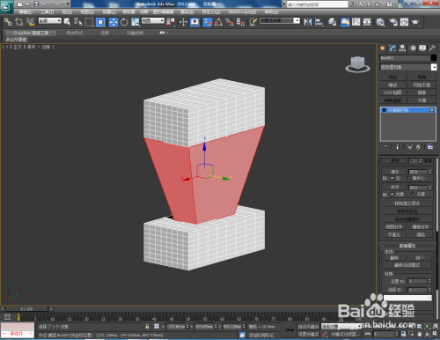This screenshot has width=440, height=340.
Task: Click the Remove Isolated Vertices button
Action: pyautogui.click(x=407, y=203)
